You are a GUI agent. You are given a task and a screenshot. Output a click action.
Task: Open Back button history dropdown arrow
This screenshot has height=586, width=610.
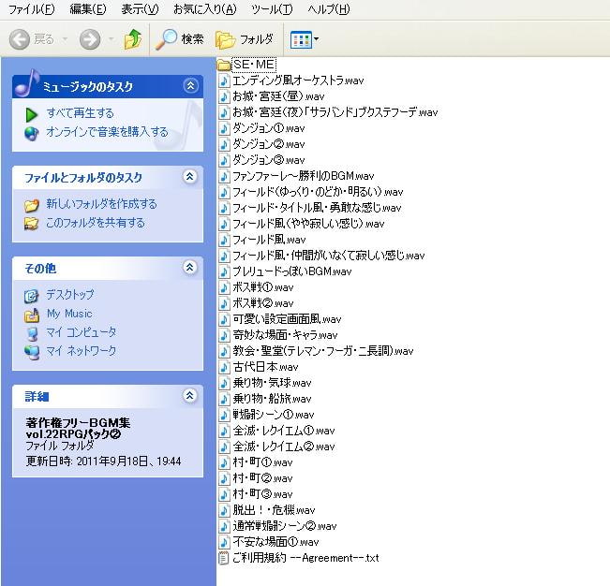click(65, 39)
